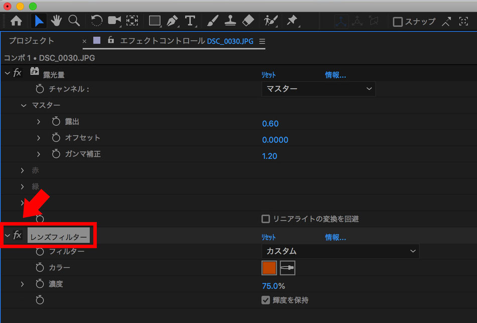Toggle stopwatch for チャンネル property
Image resolution: width=477 pixels, height=323 pixels.
40,89
